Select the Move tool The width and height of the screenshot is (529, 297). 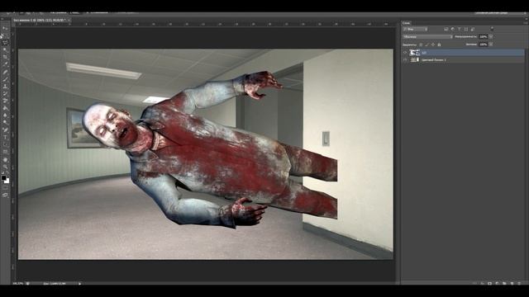(5, 28)
